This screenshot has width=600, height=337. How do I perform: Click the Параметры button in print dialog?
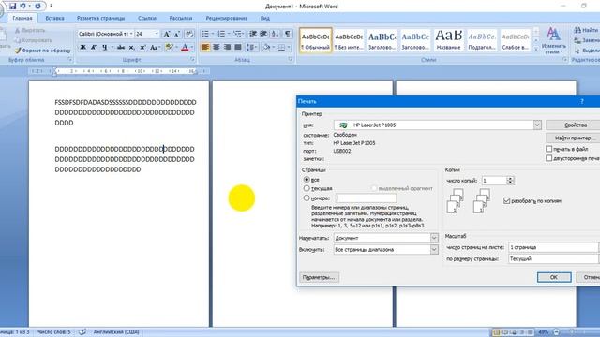[x=319, y=277]
